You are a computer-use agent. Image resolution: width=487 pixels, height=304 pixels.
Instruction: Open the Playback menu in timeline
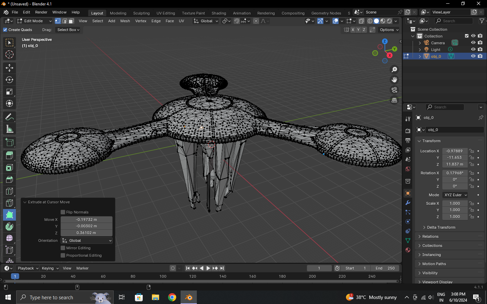[28, 268]
